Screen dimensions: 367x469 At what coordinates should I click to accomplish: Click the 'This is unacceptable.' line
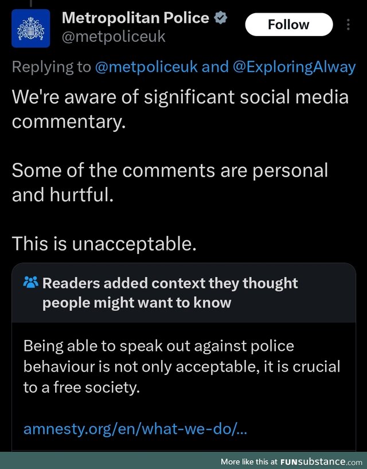point(104,243)
